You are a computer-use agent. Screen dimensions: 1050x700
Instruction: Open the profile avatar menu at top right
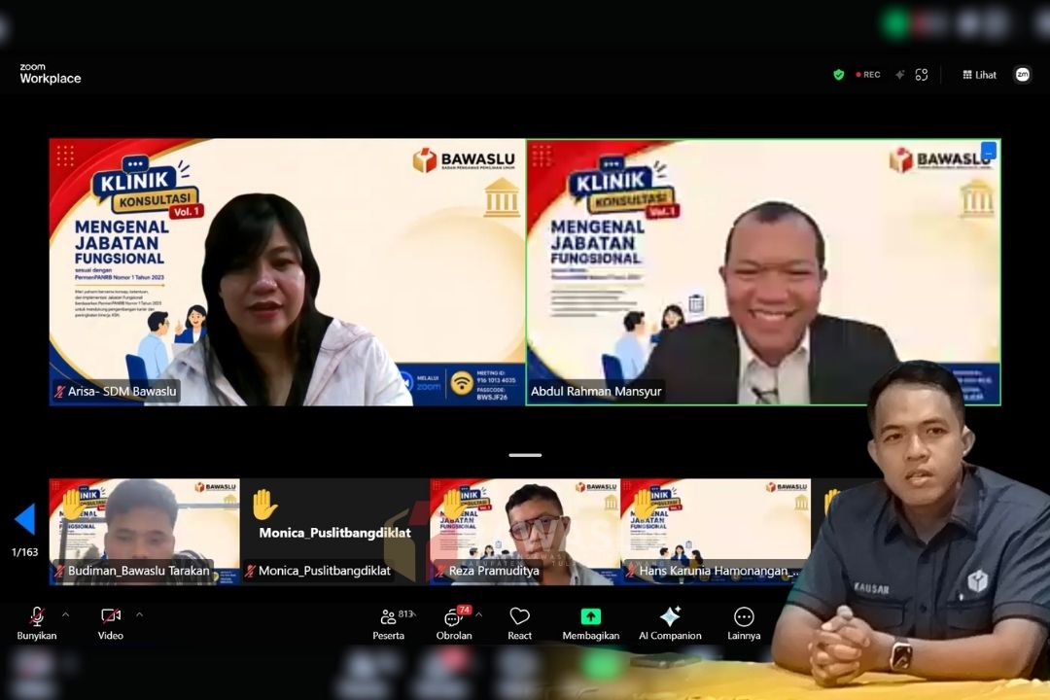[1022, 74]
